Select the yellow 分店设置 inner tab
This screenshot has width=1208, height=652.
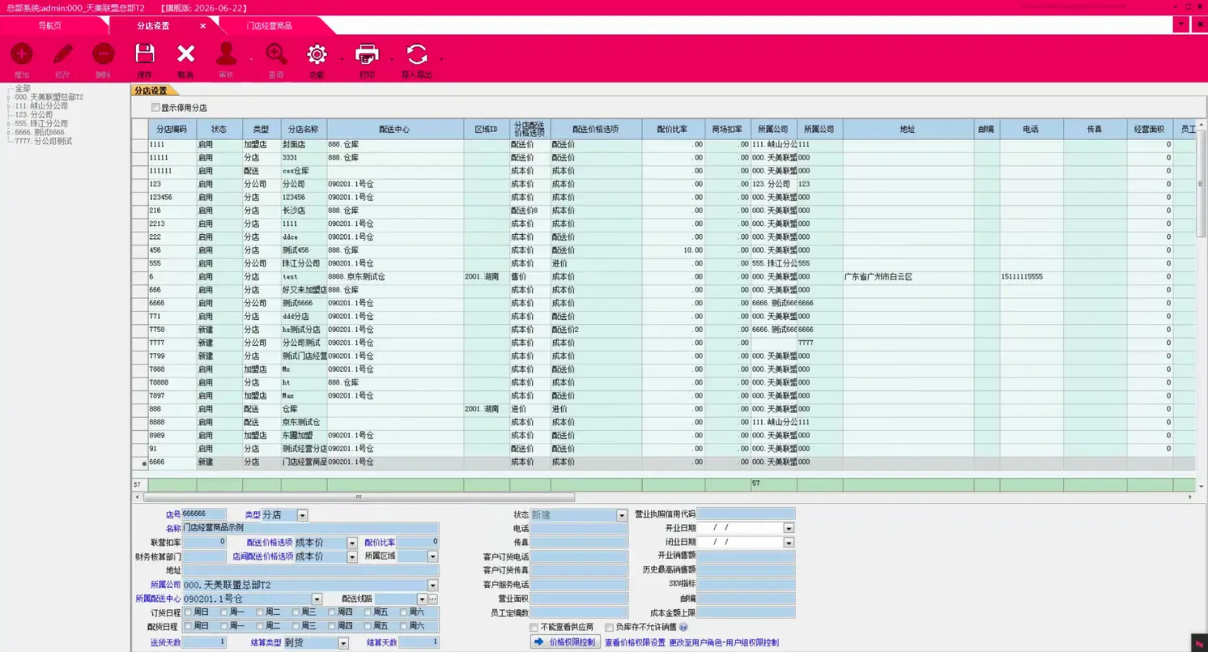coord(151,90)
